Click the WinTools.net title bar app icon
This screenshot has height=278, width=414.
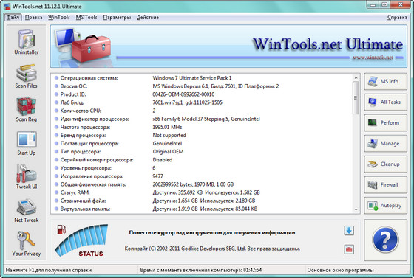tap(7, 7)
